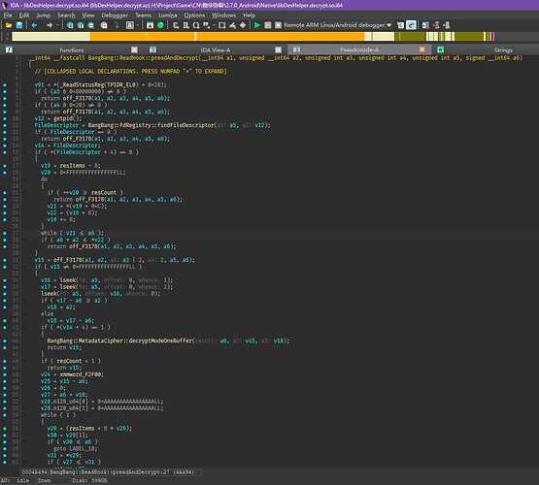The height and width of the screenshot is (485, 539).
Task: Click the square array icon
Action: pos(222,25)
